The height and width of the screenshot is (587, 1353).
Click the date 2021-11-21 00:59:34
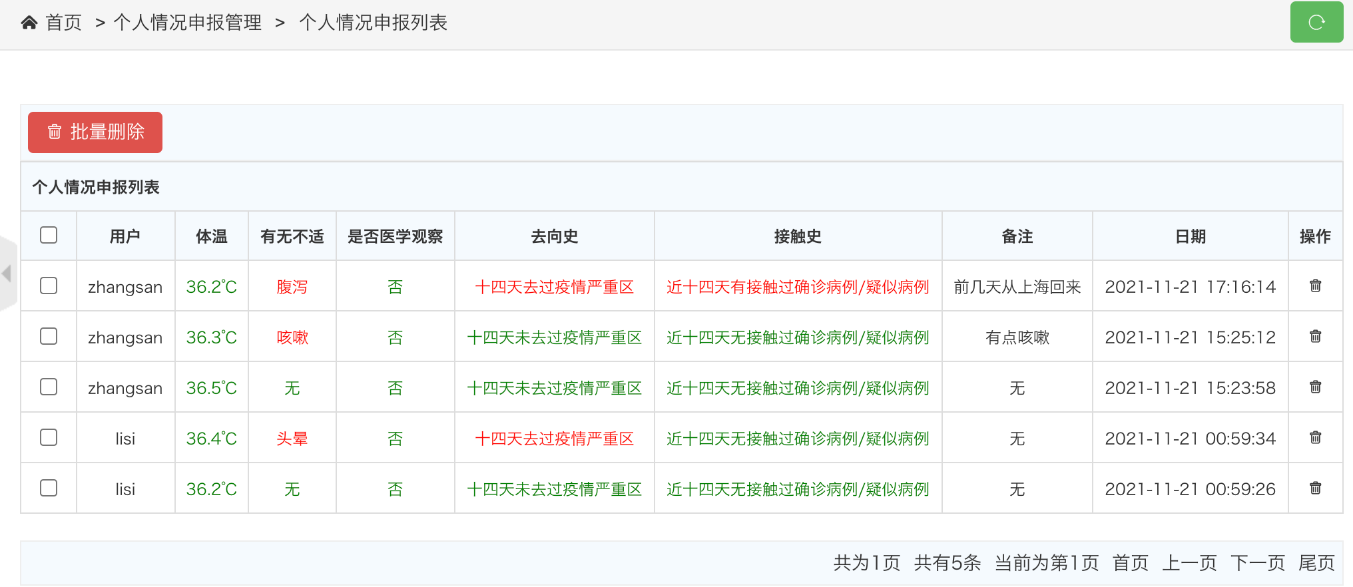(x=1191, y=439)
